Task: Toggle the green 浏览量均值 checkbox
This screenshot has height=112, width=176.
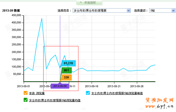Action: tap(26, 100)
